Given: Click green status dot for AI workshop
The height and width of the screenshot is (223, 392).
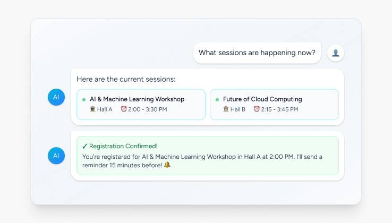Looking at the screenshot, I should (x=84, y=99).
